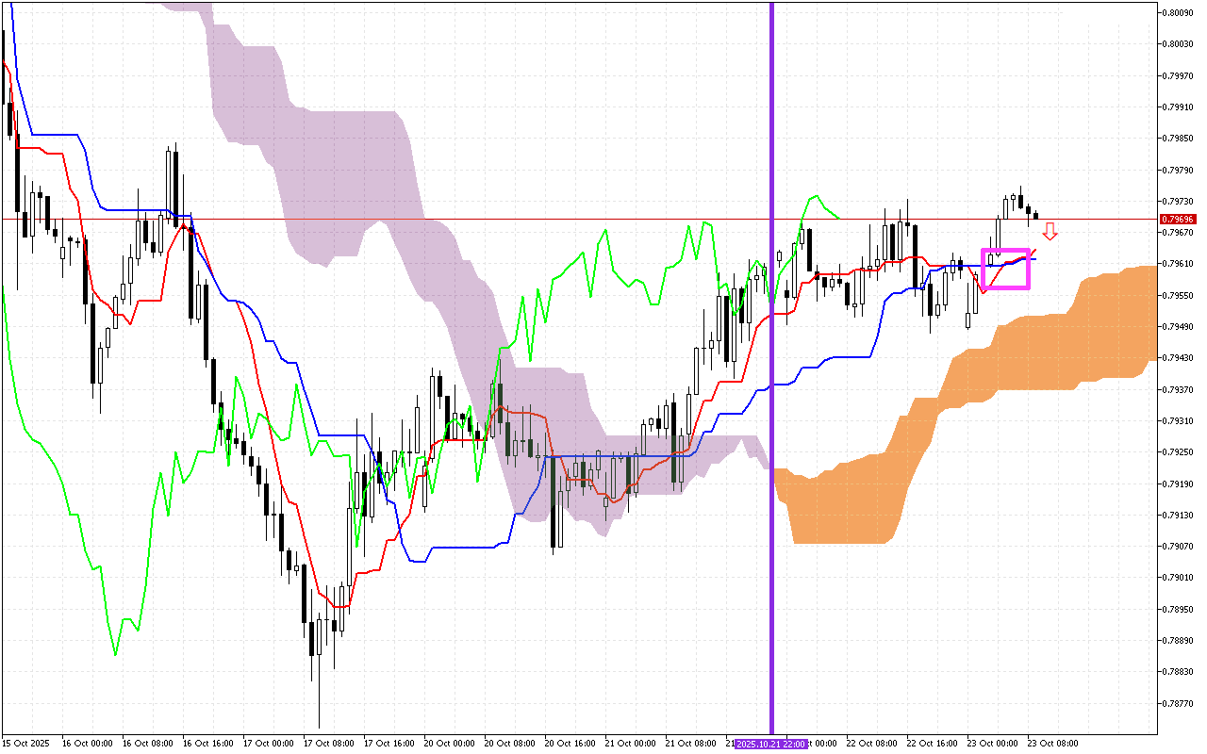The width and height of the screenshot is (1207, 754).
Task: Click the 0.79010 label on price scale
Action: click(x=1180, y=578)
